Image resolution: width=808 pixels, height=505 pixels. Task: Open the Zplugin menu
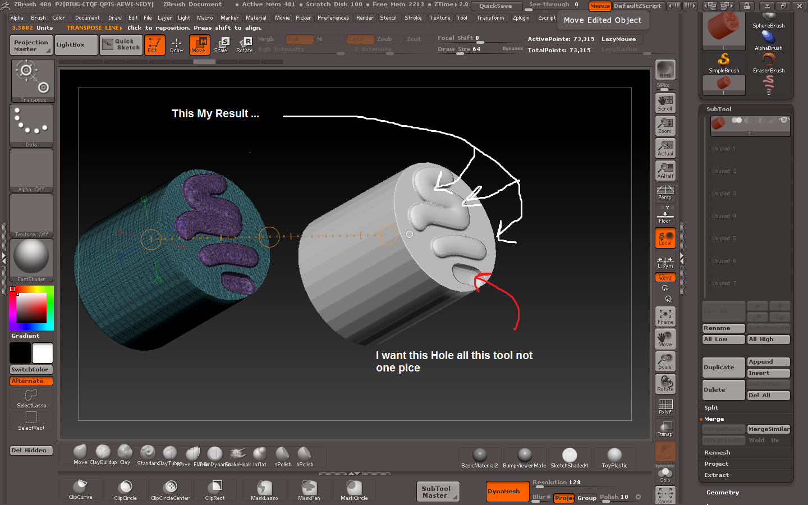click(521, 17)
